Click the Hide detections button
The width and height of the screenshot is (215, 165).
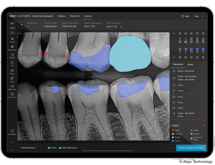[28, 148]
